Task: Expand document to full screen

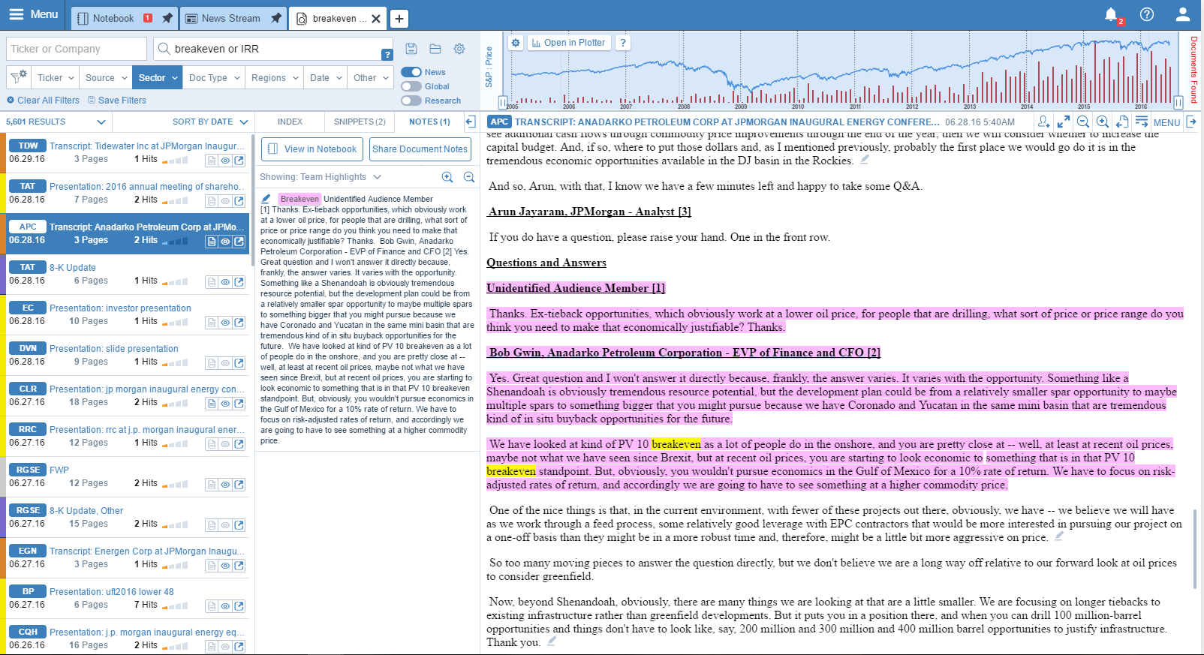Action: [x=1064, y=122]
